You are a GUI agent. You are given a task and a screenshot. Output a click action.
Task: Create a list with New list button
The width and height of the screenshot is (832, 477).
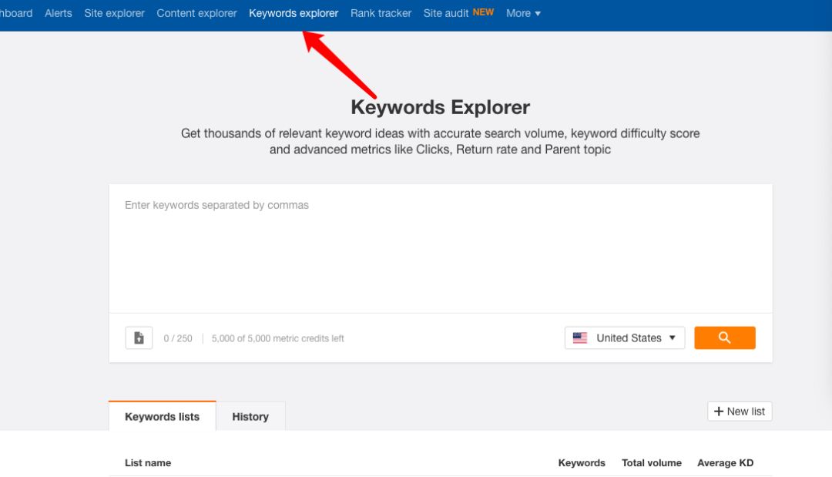pos(740,411)
